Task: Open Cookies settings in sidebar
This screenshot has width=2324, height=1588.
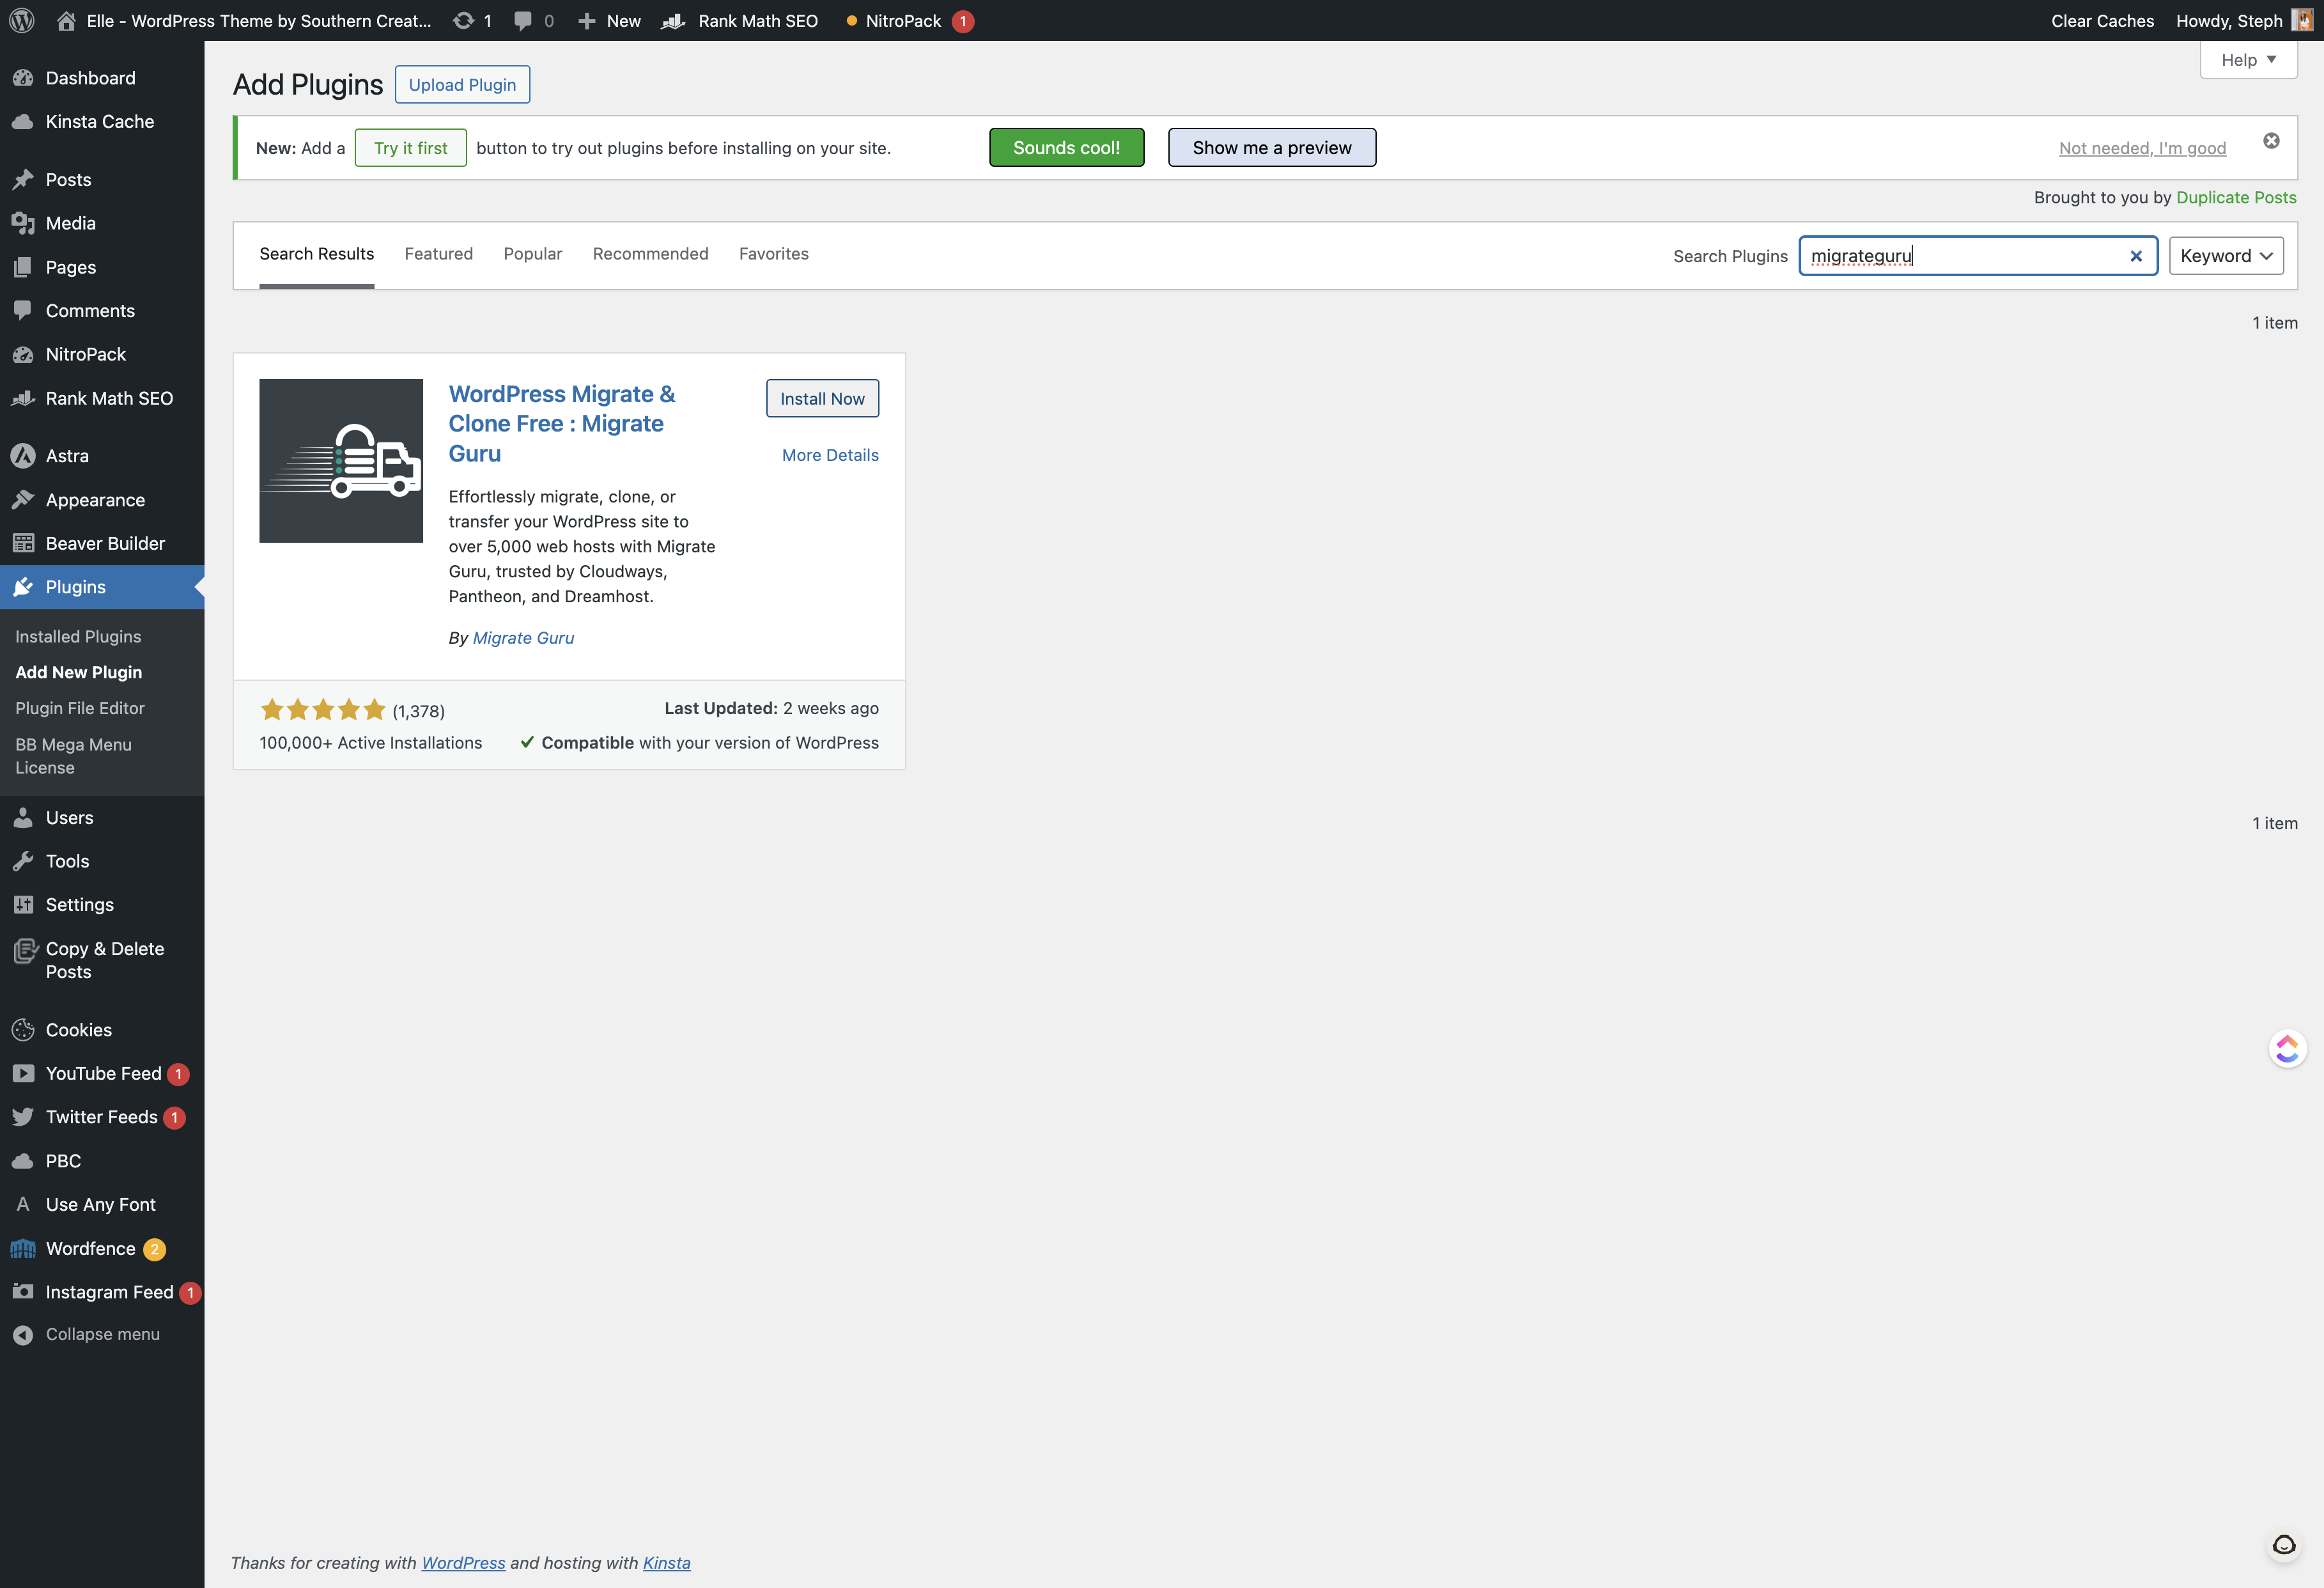Action: click(78, 1030)
